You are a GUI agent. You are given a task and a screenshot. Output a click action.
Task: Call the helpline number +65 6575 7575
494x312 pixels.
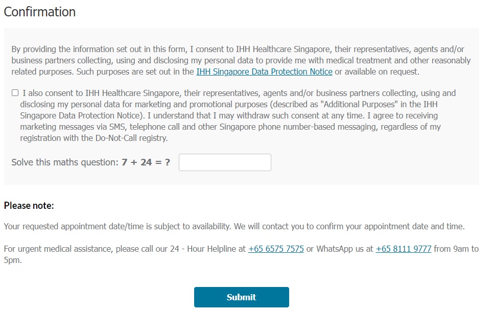276,249
